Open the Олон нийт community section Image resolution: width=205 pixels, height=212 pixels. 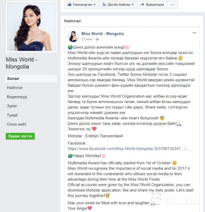tap(17, 124)
